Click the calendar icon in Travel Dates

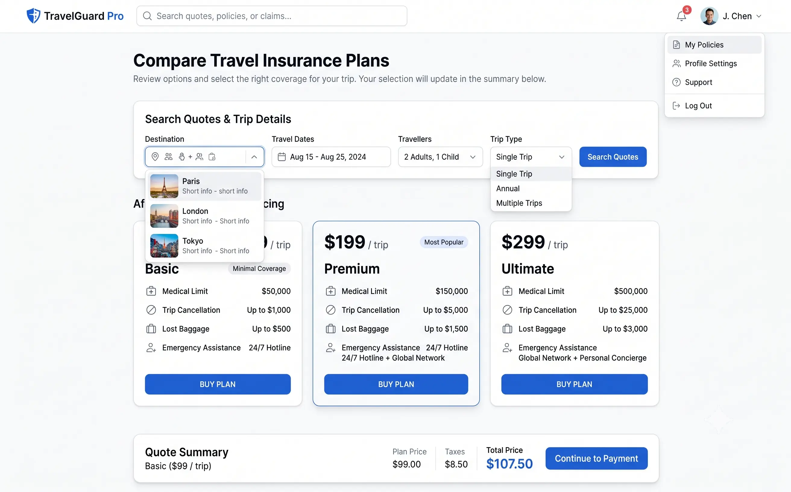click(x=282, y=157)
